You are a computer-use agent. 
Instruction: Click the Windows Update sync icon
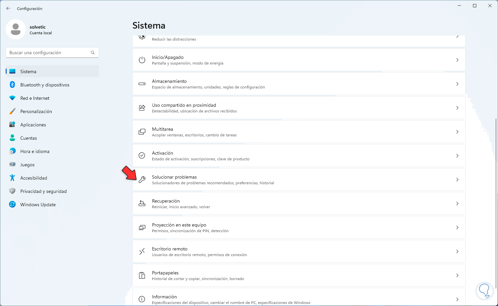pos(12,205)
